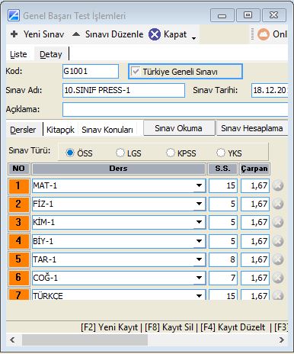Open the KİM-1 lesson dropdown
Screen dimensions: 294x354
[200, 222]
